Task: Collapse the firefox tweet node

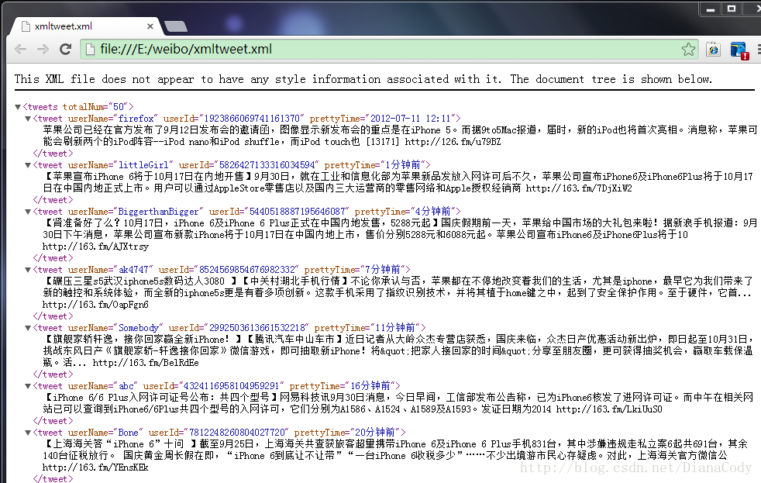Action: click(x=28, y=119)
